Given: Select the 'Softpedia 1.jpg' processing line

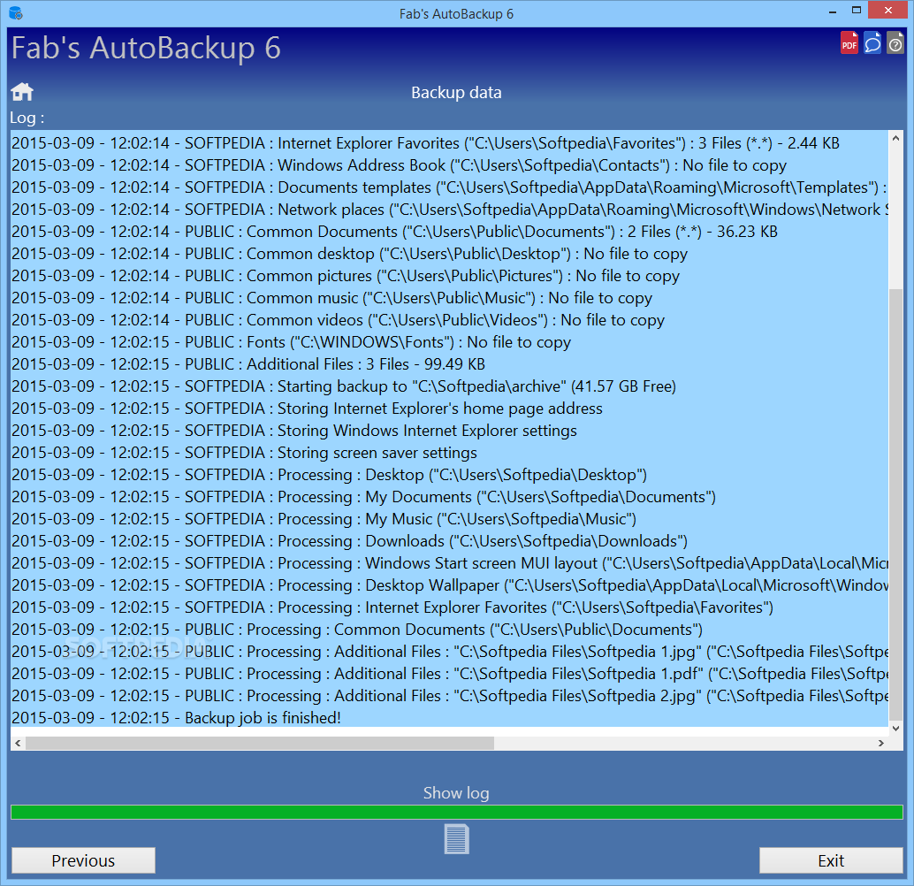Looking at the screenshot, I should (x=449, y=652).
